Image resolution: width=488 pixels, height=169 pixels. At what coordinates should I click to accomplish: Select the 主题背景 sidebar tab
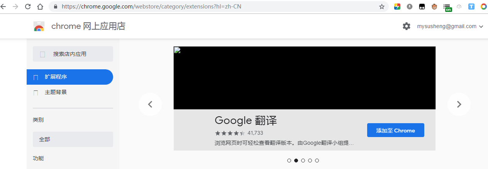click(70, 92)
